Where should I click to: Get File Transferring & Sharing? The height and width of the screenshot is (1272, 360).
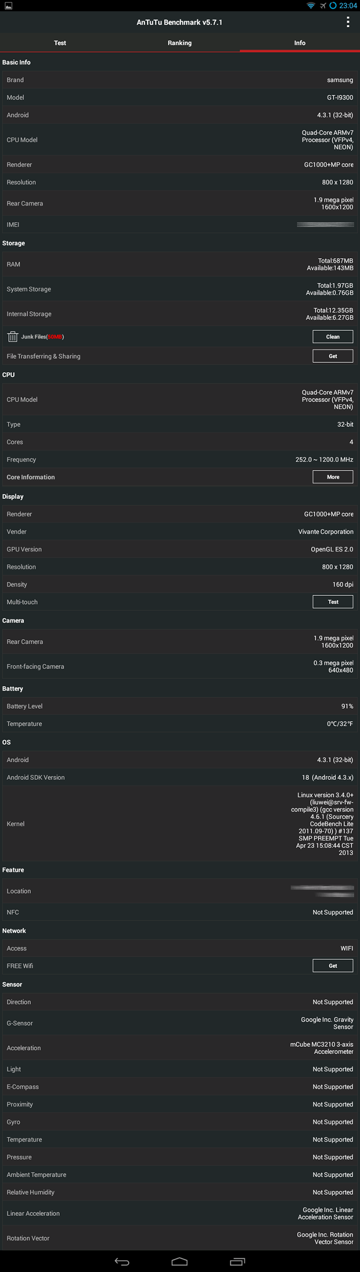333,356
